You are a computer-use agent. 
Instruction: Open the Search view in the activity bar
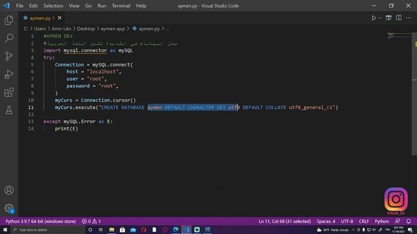click(x=8, y=38)
